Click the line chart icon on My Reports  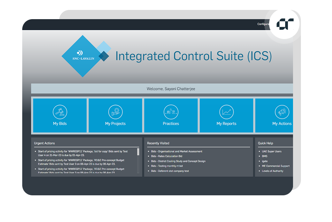click(226, 112)
